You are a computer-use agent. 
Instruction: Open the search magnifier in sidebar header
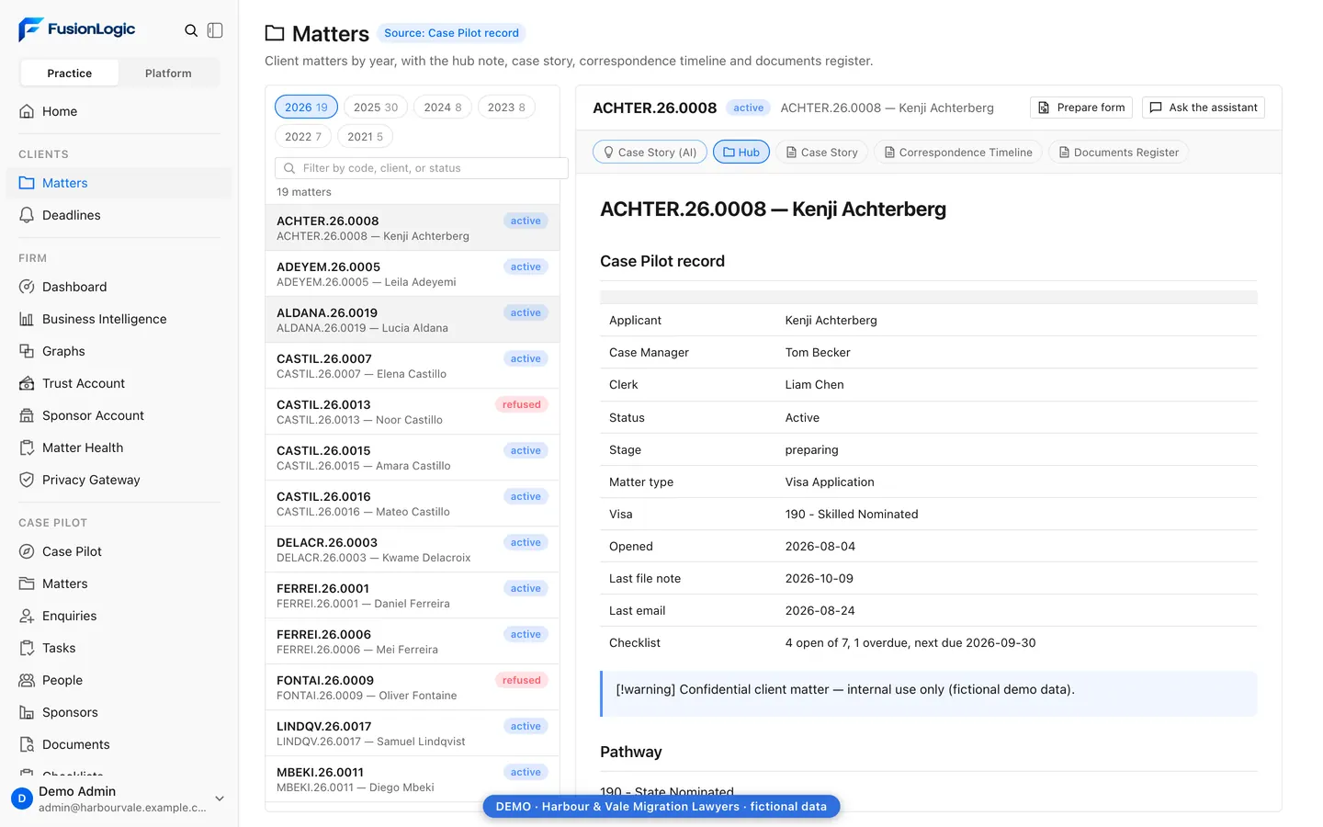tap(191, 30)
